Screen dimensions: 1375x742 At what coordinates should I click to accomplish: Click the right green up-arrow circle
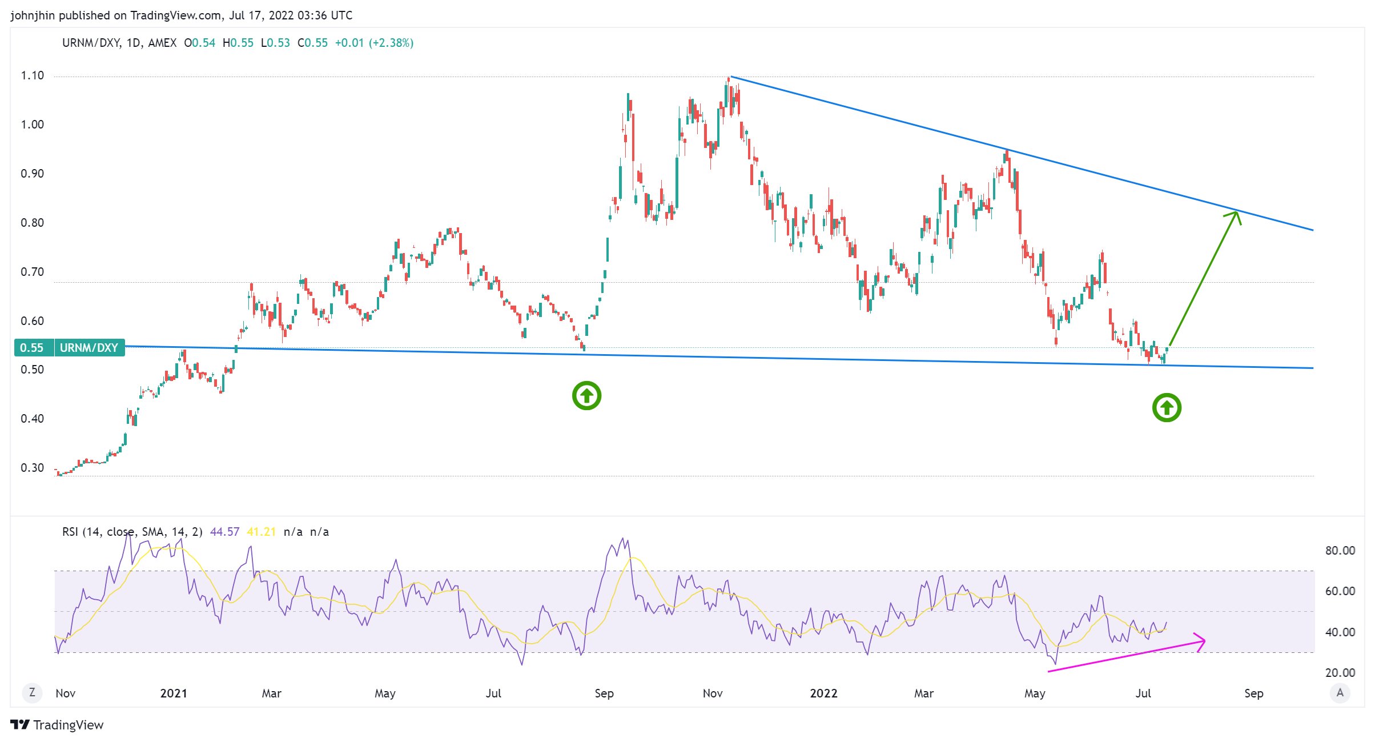click(x=1166, y=408)
